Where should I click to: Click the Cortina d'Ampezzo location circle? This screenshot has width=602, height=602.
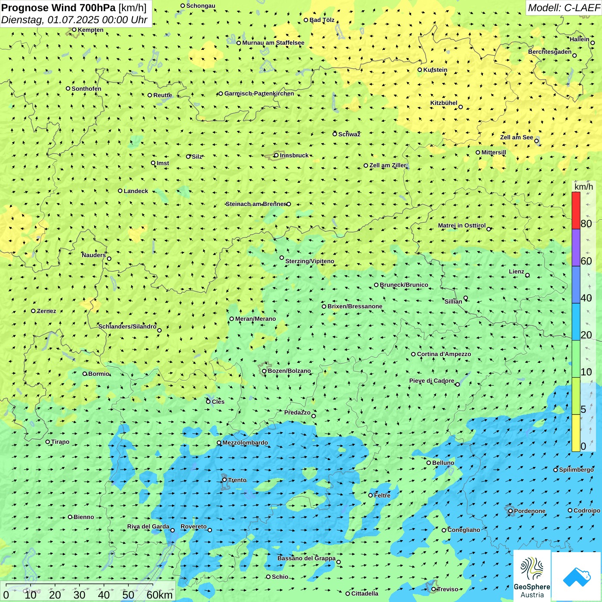click(414, 354)
